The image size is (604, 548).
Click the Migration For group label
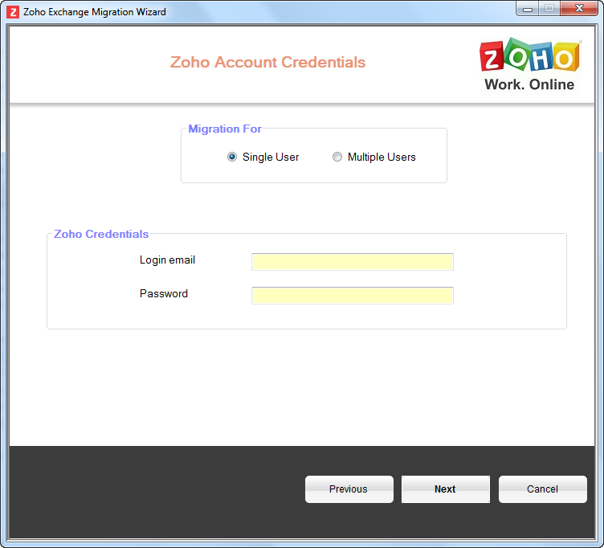(225, 129)
